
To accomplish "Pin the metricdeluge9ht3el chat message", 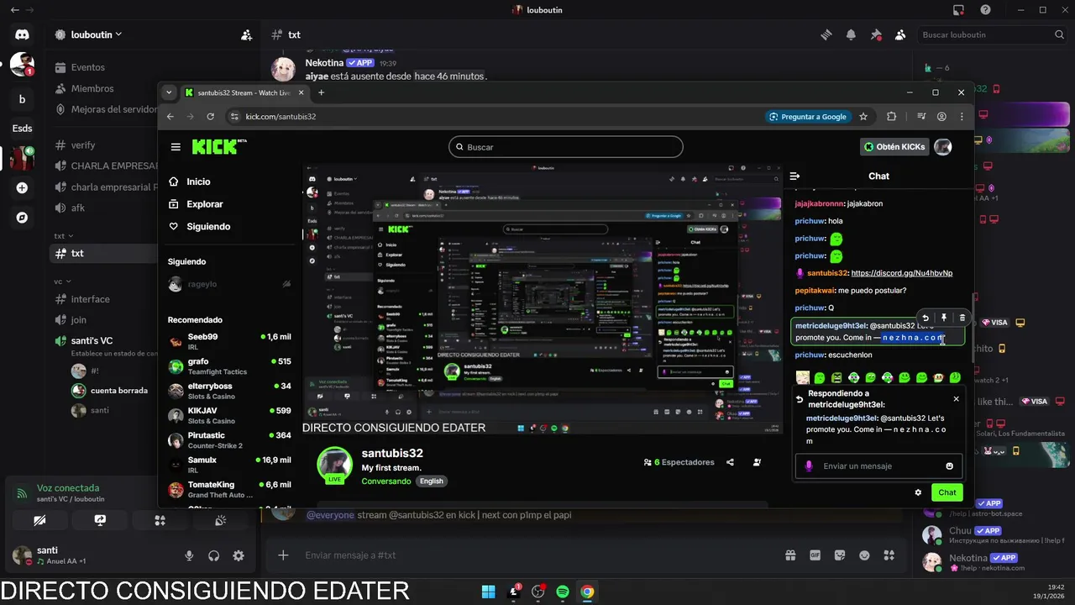I will coord(944,318).
